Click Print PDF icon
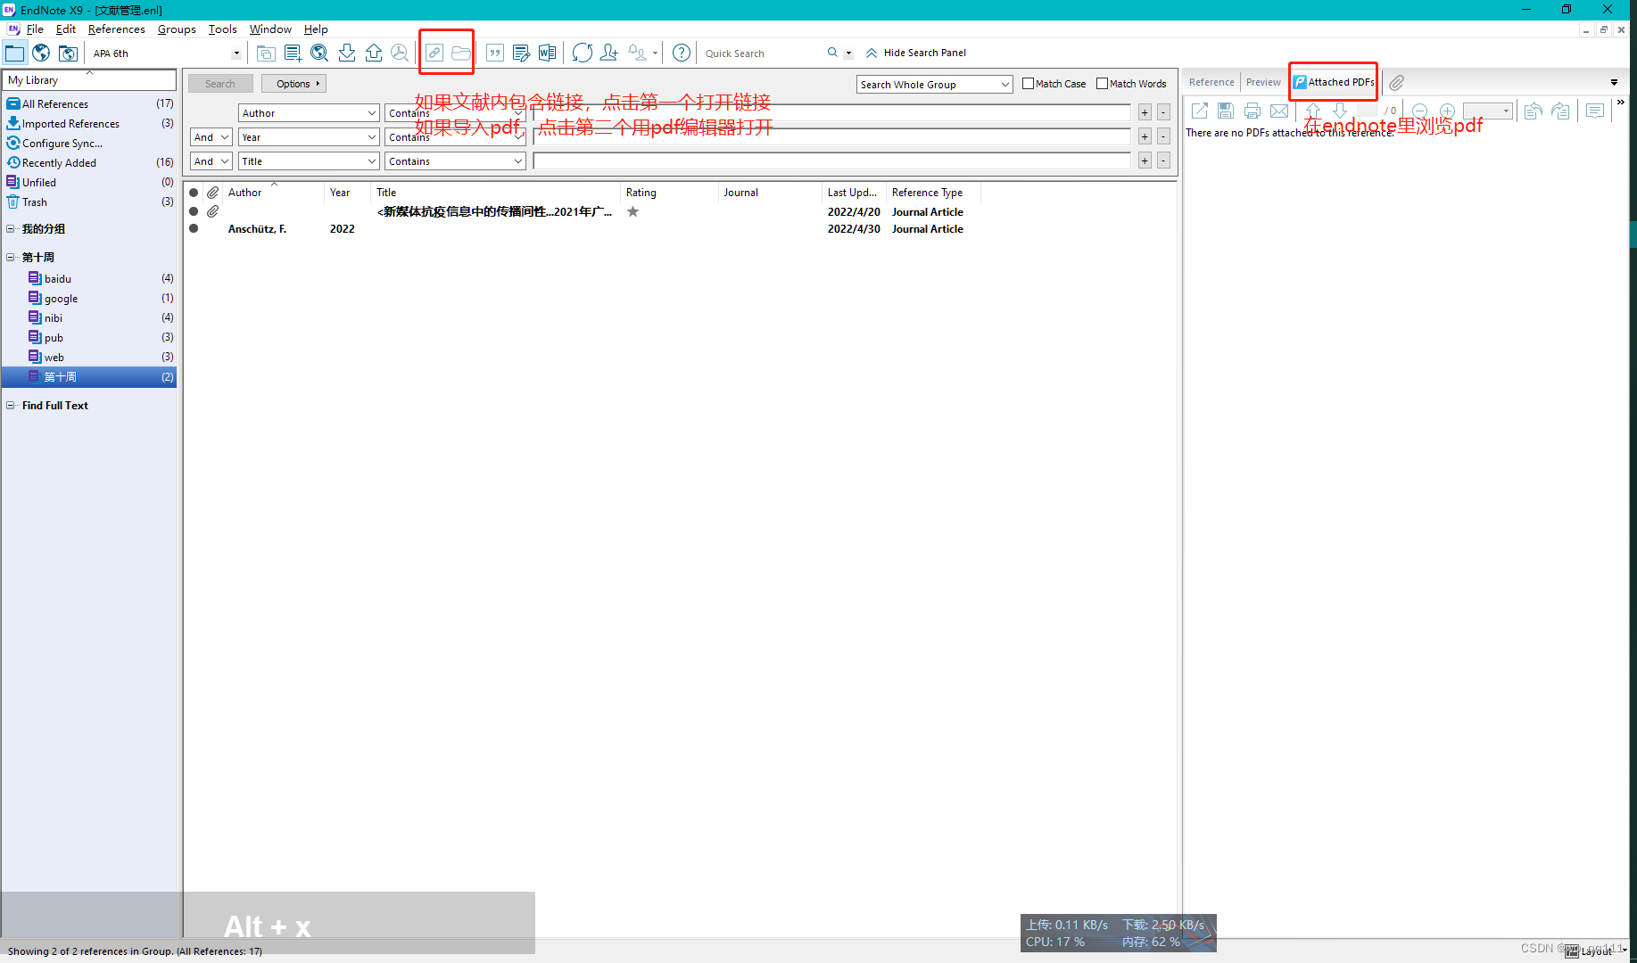1637x963 pixels. pos(1253,111)
